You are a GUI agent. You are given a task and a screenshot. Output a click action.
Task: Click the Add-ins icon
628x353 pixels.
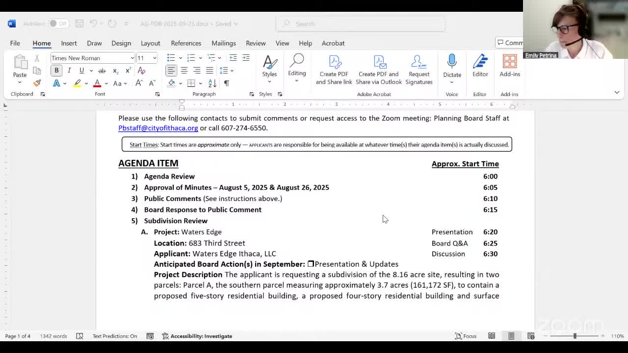[509, 66]
